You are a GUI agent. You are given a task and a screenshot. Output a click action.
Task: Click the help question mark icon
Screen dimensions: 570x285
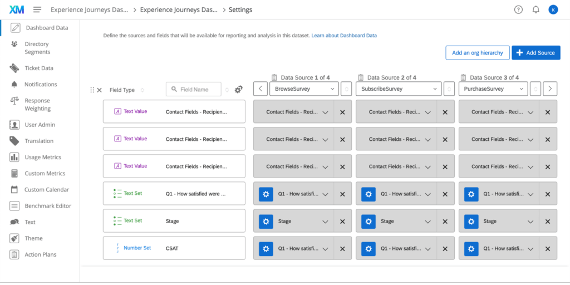click(x=518, y=9)
